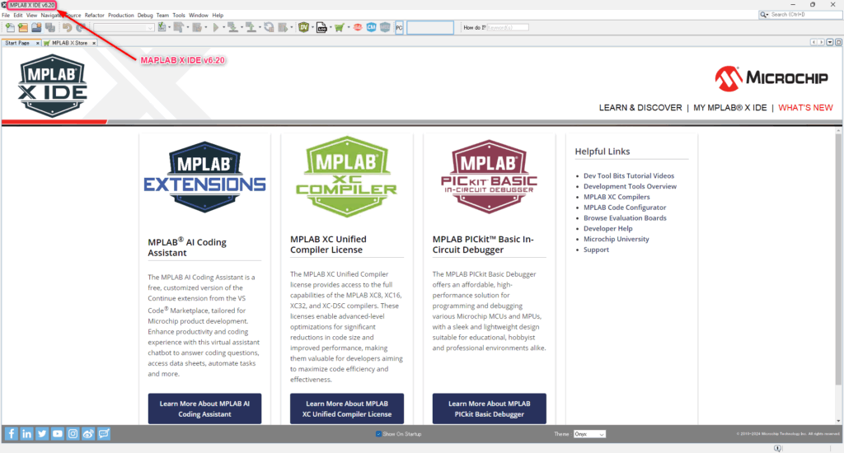Click the Undo toolbar icon

click(x=67, y=27)
